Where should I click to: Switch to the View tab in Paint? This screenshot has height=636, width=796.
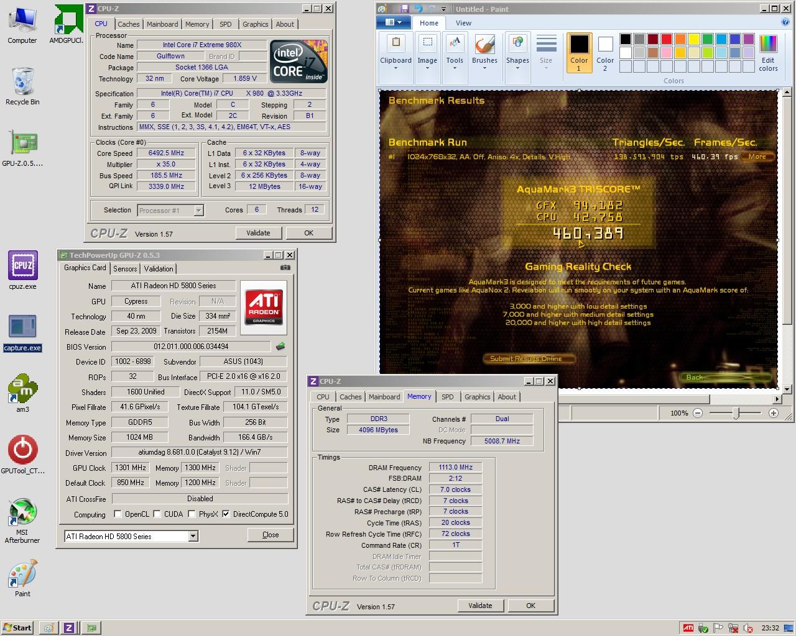463,23
